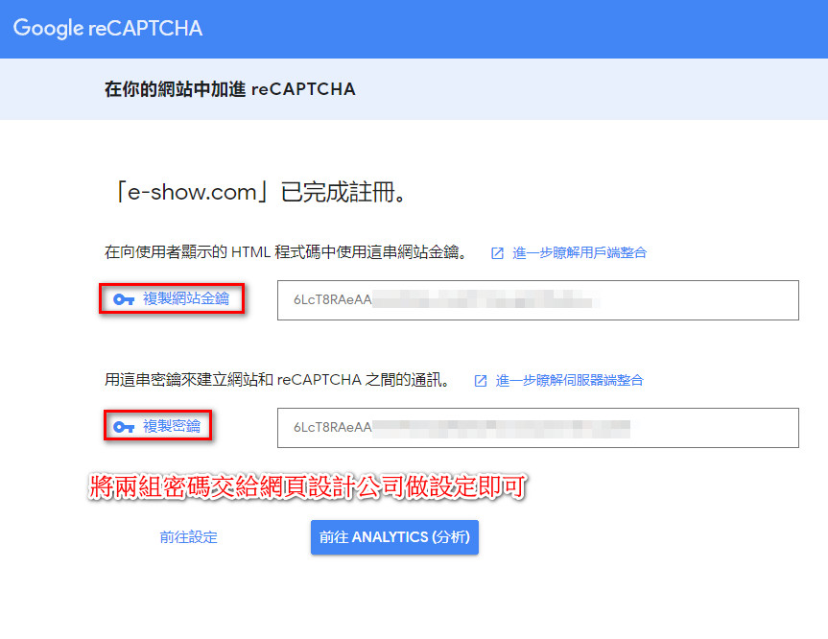Open the external-link icon before 進一步瞭解用戶端整合
This screenshot has height=639, width=828.
[x=497, y=253]
